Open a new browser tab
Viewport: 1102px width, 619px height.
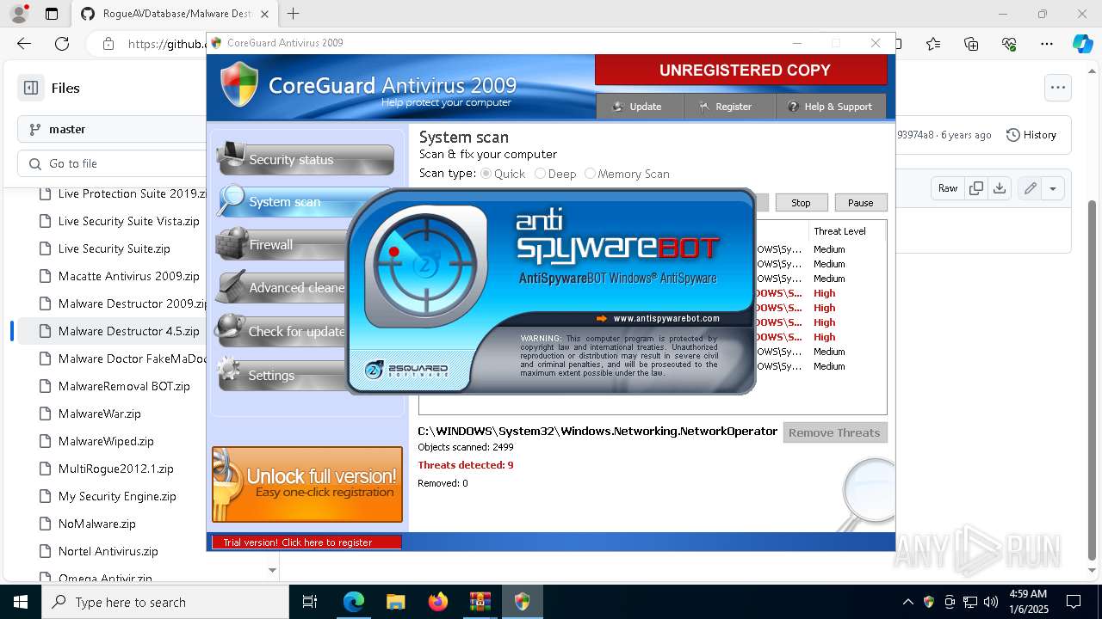click(x=294, y=14)
